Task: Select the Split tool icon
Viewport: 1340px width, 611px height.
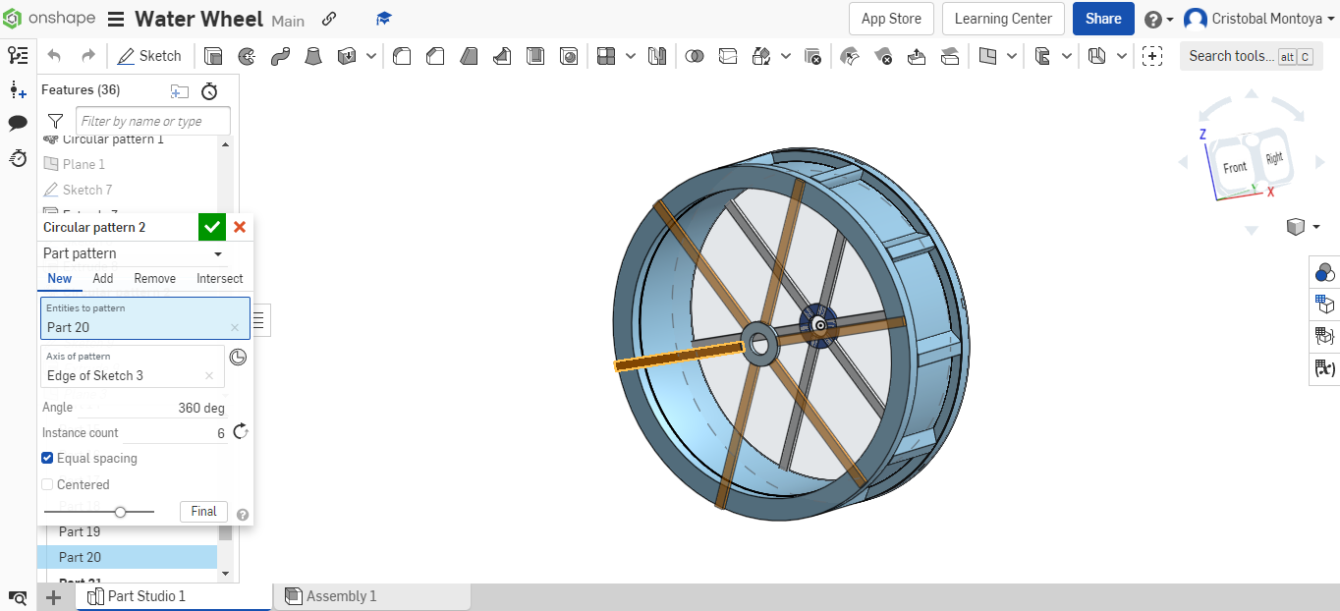Action: click(728, 56)
